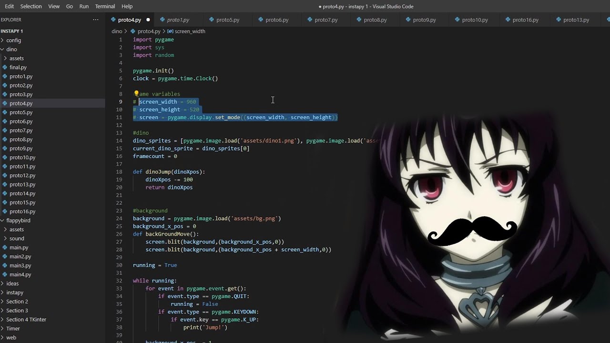
Task: Open the Terminal menu
Action: [105, 6]
